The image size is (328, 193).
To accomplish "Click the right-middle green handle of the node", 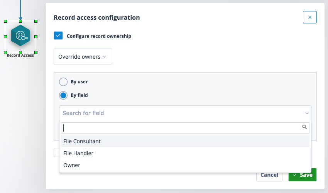I will pos(36,37).
